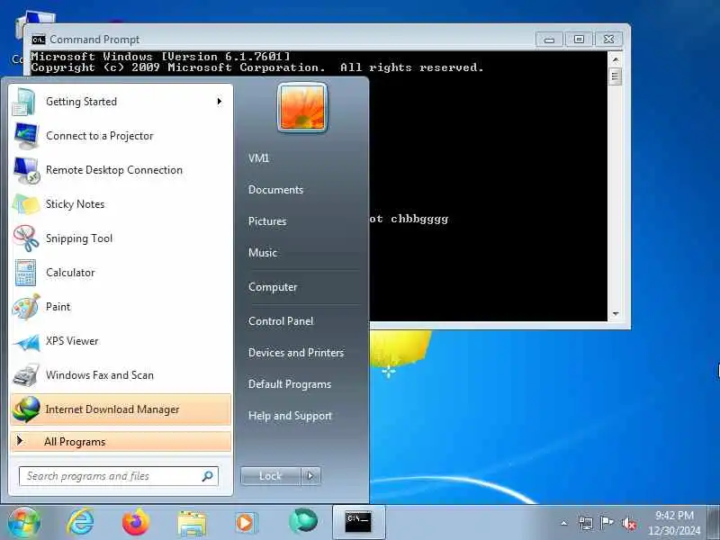Expand Getting Started submenu arrow
This screenshot has height=540, width=720.
[x=220, y=102]
